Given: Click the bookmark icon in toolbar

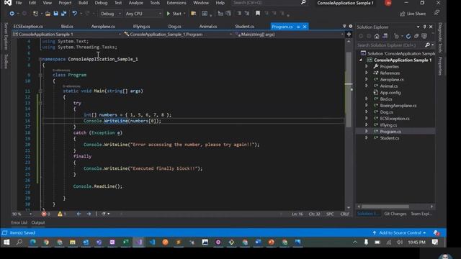Looking at the screenshot, I should (x=258, y=14).
